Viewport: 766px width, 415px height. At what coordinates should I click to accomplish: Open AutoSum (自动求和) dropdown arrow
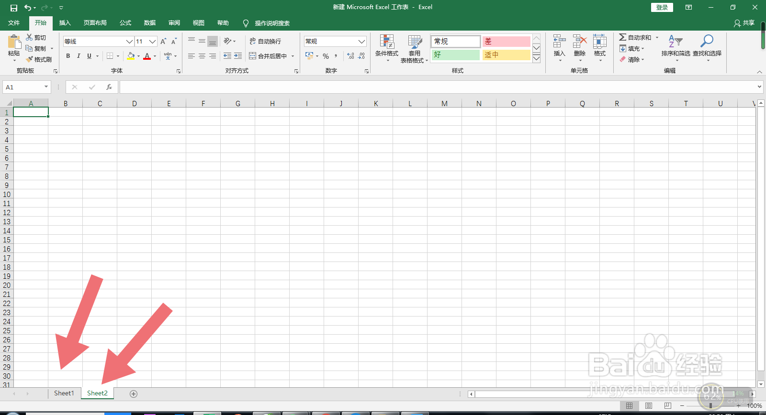coord(657,37)
